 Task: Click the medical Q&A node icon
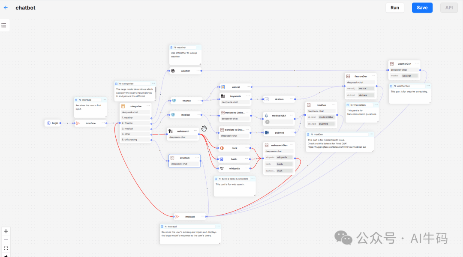pos(266,116)
